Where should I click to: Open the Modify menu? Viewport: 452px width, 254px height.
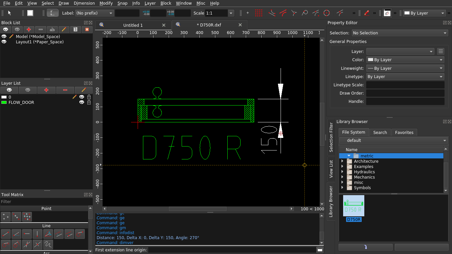pyautogui.click(x=106, y=3)
